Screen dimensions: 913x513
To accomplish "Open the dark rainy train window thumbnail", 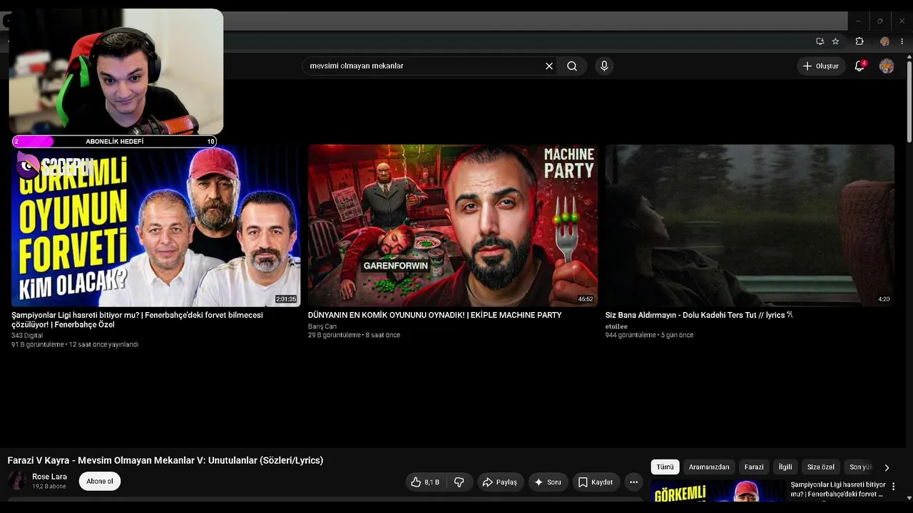I will (x=750, y=226).
